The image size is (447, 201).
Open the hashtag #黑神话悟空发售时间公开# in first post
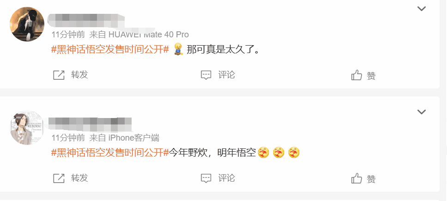coord(110,50)
